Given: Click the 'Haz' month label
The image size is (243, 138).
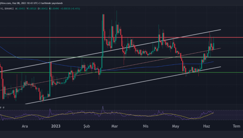Looking at the screenshot, I should tap(207, 126).
